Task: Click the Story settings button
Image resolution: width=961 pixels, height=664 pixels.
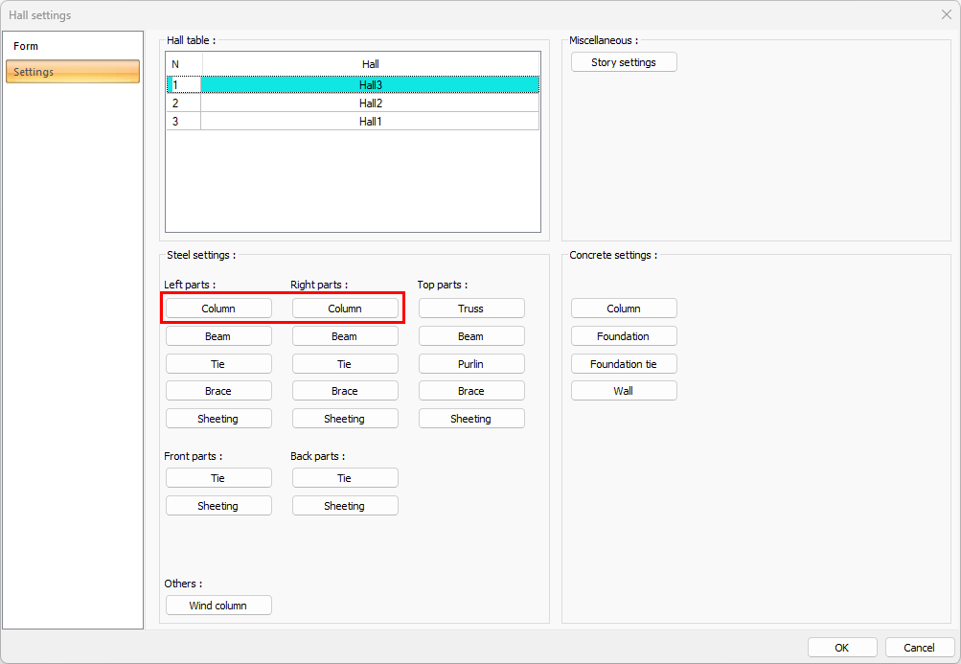Action: pyautogui.click(x=624, y=62)
